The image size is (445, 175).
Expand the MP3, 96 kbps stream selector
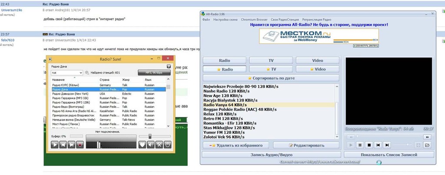(x=154, y=73)
